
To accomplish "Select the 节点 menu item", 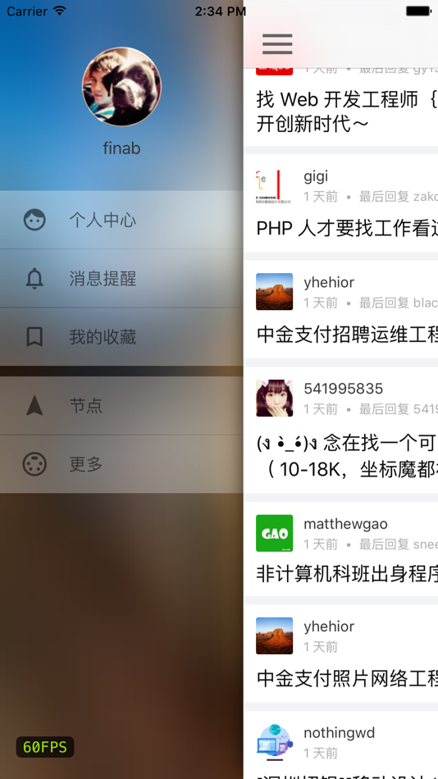I will (x=122, y=405).
